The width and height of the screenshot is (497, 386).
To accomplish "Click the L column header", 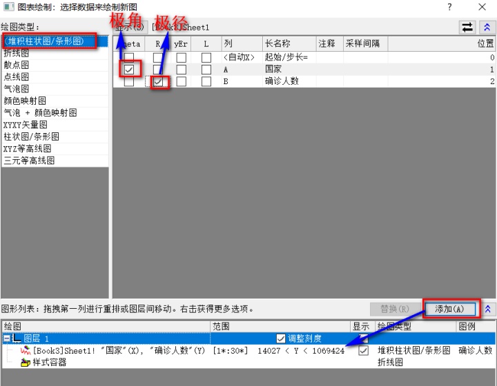I will click(x=206, y=43).
